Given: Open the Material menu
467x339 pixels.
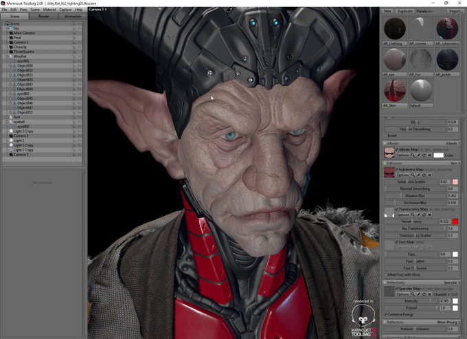Looking at the screenshot, I should 49,10.
